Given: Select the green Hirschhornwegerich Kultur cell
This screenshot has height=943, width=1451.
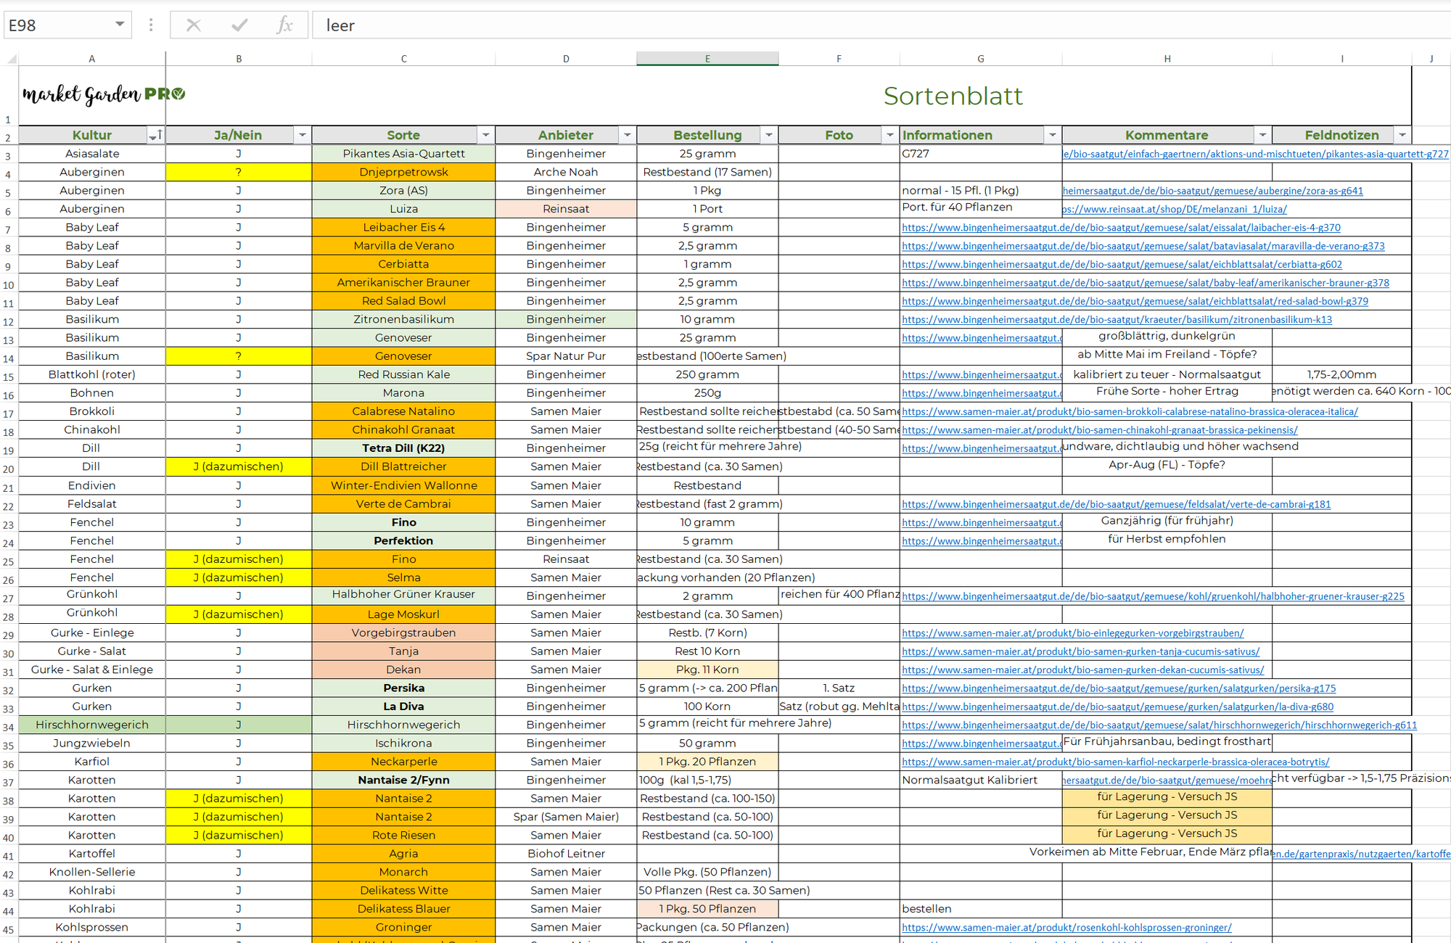Looking at the screenshot, I should pyautogui.click(x=92, y=725).
